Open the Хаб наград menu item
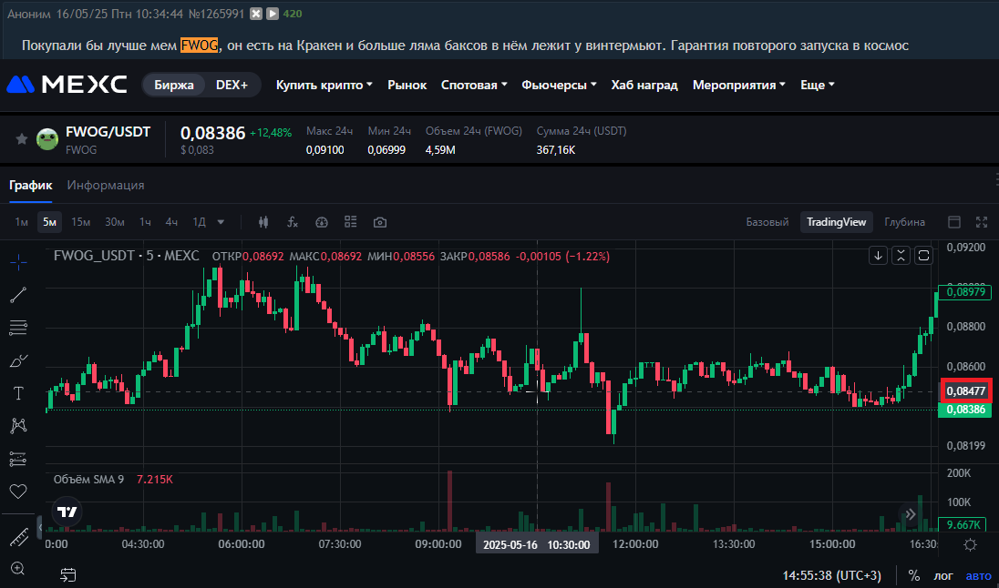999x588 pixels. [644, 85]
